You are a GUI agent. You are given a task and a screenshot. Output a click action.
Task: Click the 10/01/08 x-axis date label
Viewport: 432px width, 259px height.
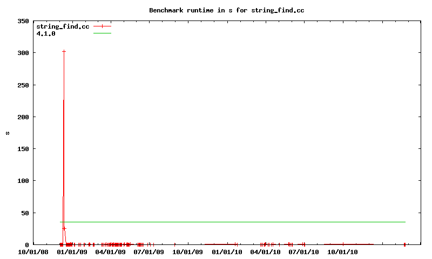click(33, 251)
